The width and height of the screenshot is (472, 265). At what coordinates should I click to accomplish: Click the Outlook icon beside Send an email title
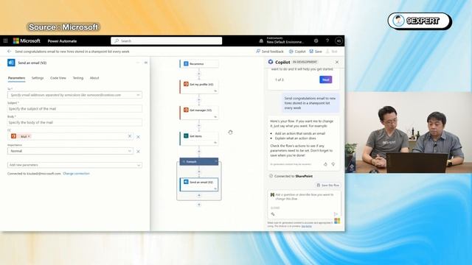pyautogui.click(x=11, y=63)
